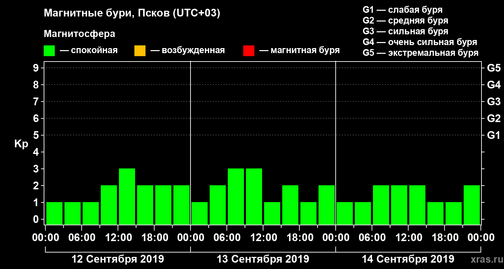Click the '— возбужденная' legend label
Viewport: 504px width, 269px height.
click(x=187, y=50)
